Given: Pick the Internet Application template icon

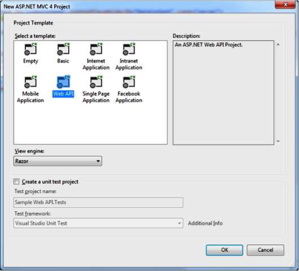Looking at the screenshot, I should point(96,49).
